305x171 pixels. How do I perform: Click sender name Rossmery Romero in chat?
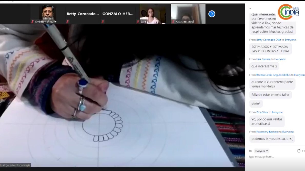(x=267, y=132)
